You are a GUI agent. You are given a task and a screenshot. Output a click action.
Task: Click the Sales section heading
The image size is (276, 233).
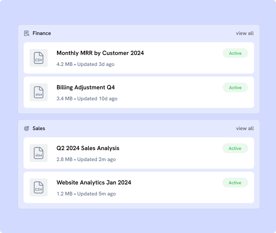click(x=39, y=129)
